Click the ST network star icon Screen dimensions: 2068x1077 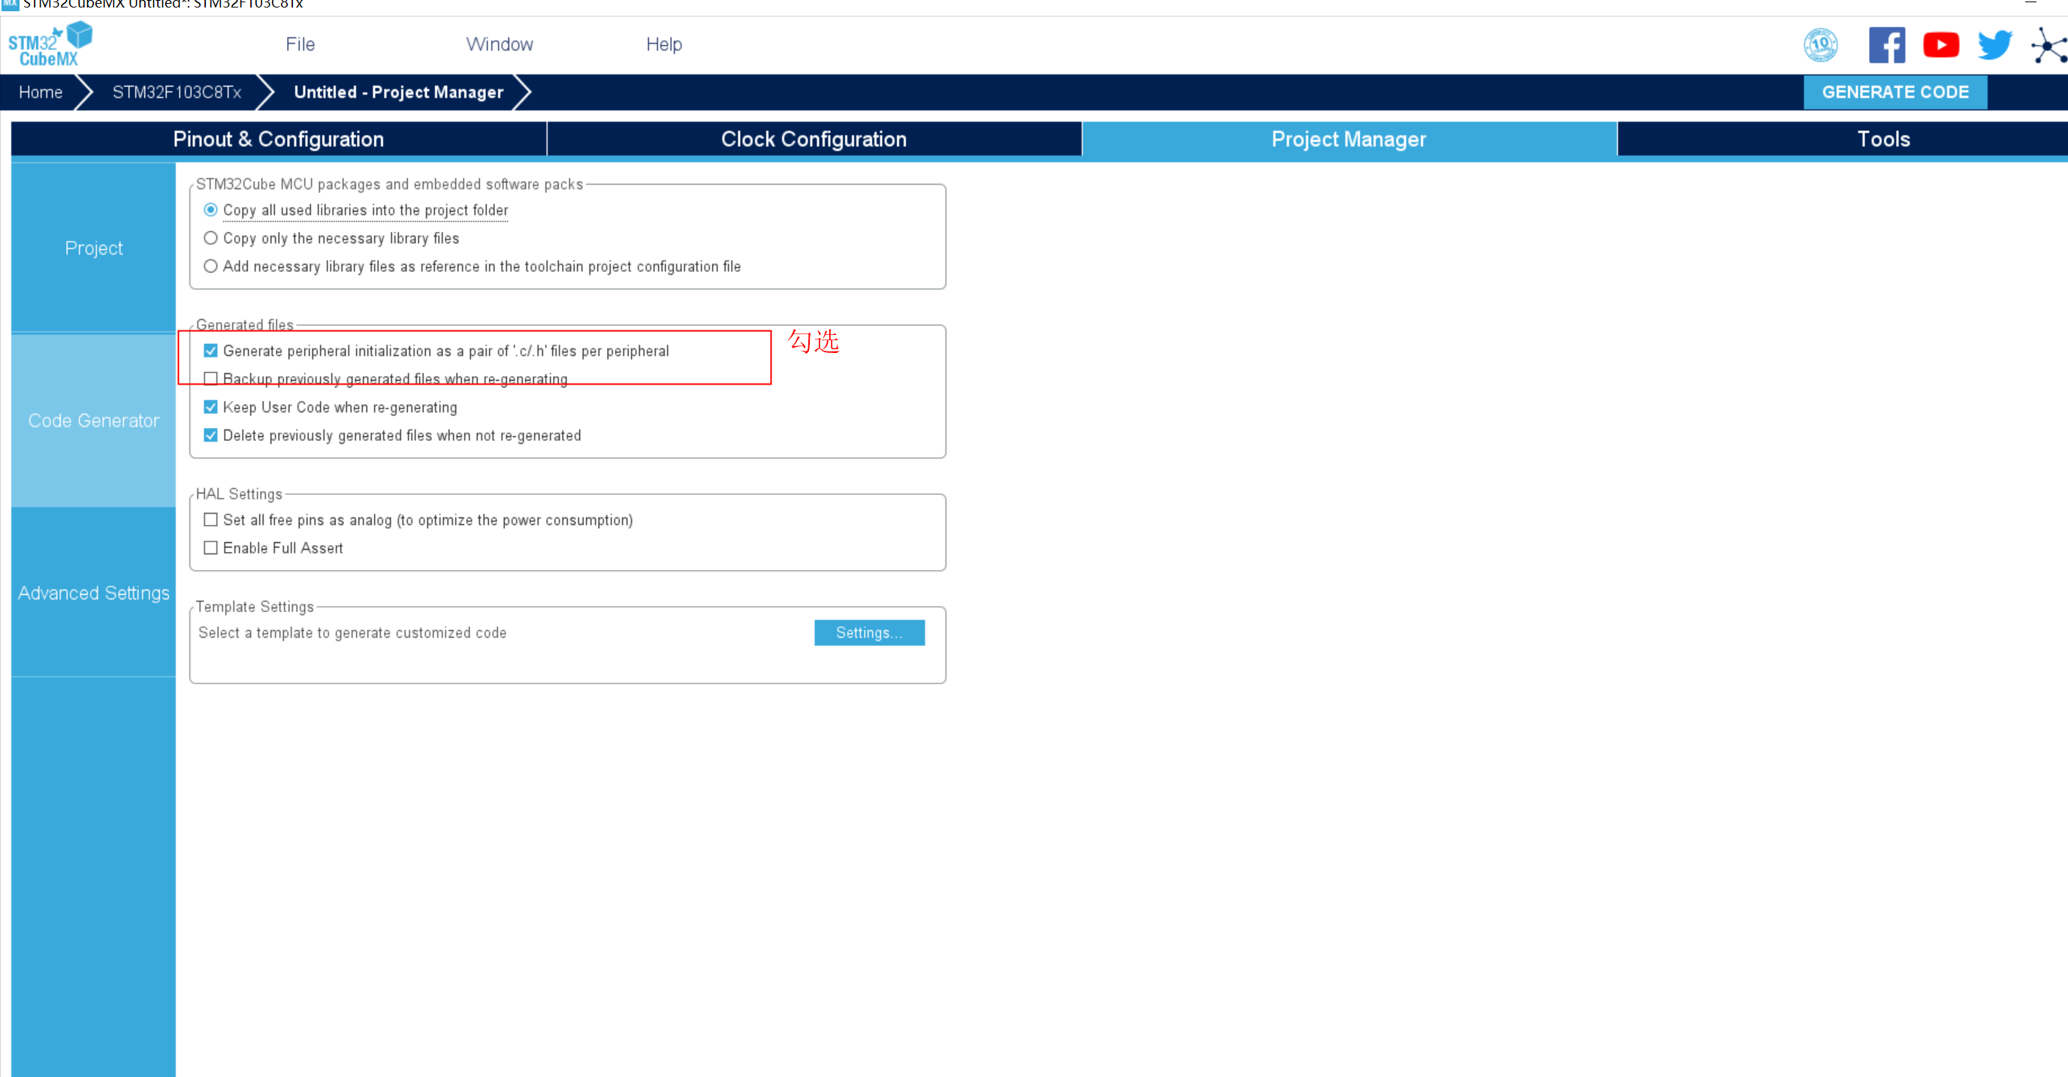[x=2048, y=46]
